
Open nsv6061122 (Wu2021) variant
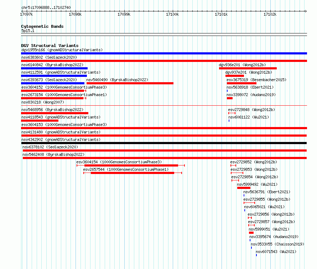coord(249,117)
